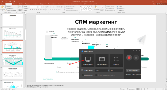The image size is (167, 90).
Task: Switch to Reading view status bar icon
Action: click(144, 89)
